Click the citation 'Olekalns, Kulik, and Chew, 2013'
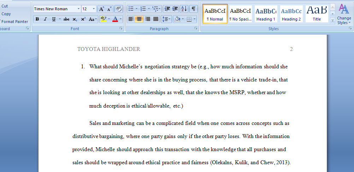The width and height of the screenshot is (354, 172). [250, 162]
